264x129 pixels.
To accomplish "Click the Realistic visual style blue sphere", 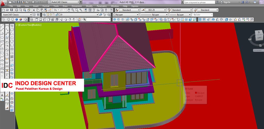I will click(x=17, y=20).
